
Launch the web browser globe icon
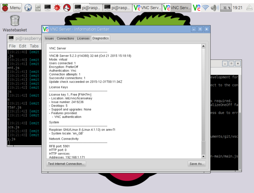(28, 8)
